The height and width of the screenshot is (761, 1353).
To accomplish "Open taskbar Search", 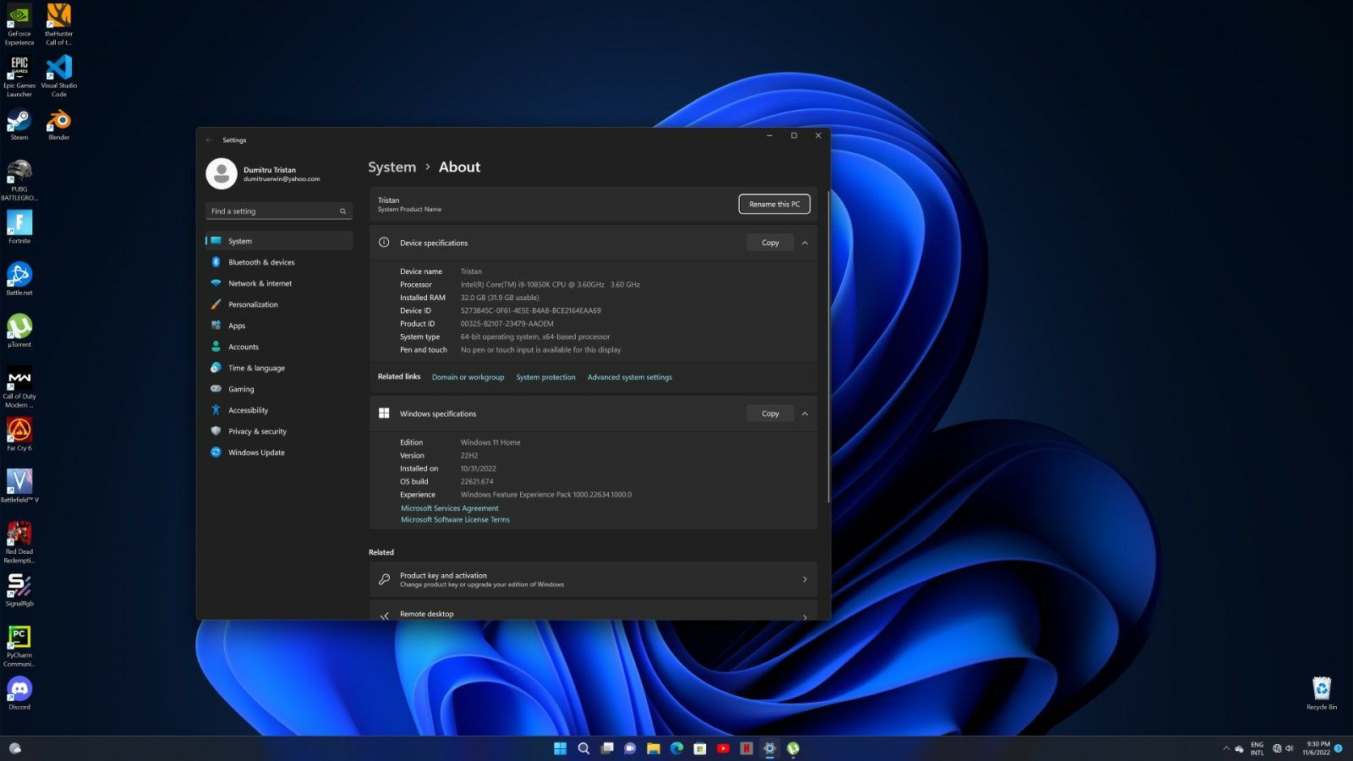I will coord(583,748).
